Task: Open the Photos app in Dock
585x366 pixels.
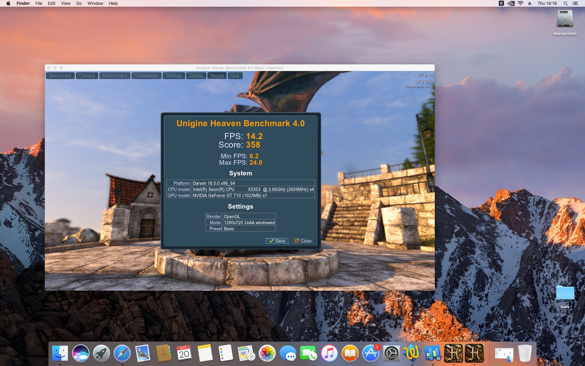Action: point(267,353)
